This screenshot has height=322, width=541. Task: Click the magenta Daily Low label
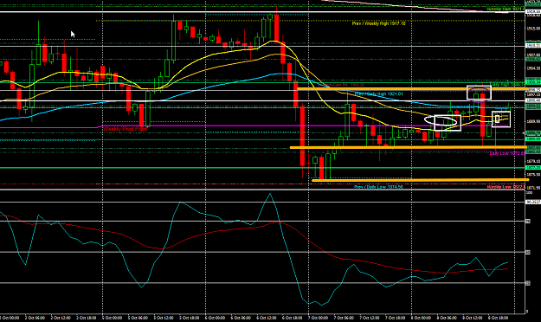pos(507,153)
